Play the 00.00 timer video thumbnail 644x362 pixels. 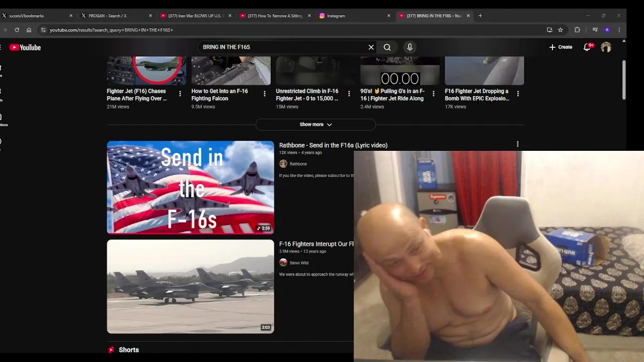tap(400, 71)
